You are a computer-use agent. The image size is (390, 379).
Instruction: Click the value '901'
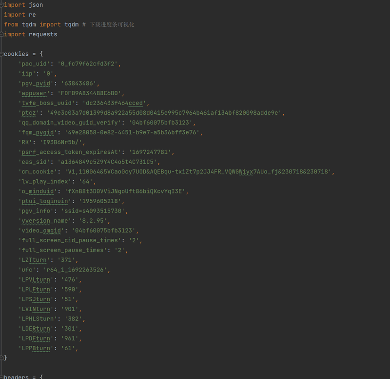coord(70,309)
